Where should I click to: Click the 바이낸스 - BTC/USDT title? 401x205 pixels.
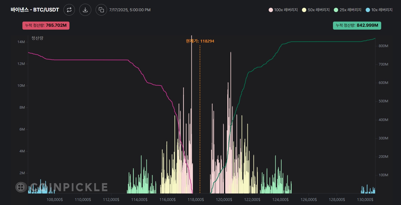35,10
